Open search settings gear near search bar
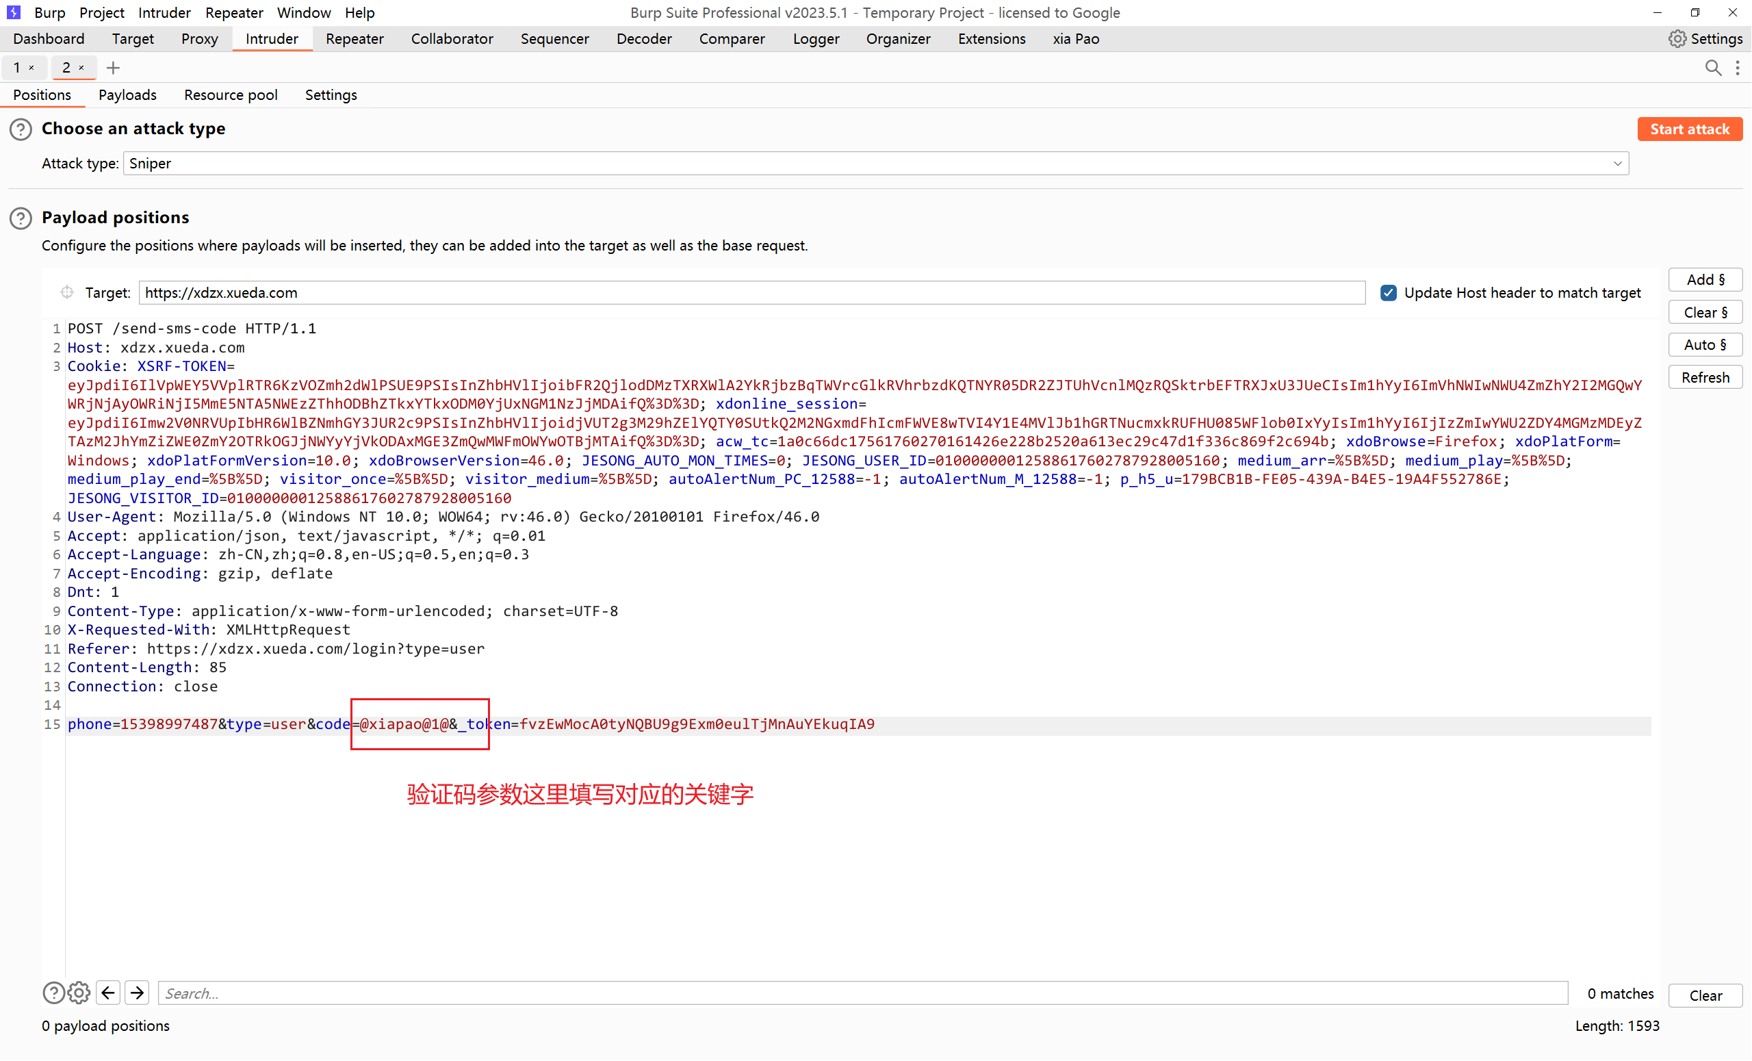Image resolution: width=1752 pixels, height=1061 pixels. click(x=79, y=993)
